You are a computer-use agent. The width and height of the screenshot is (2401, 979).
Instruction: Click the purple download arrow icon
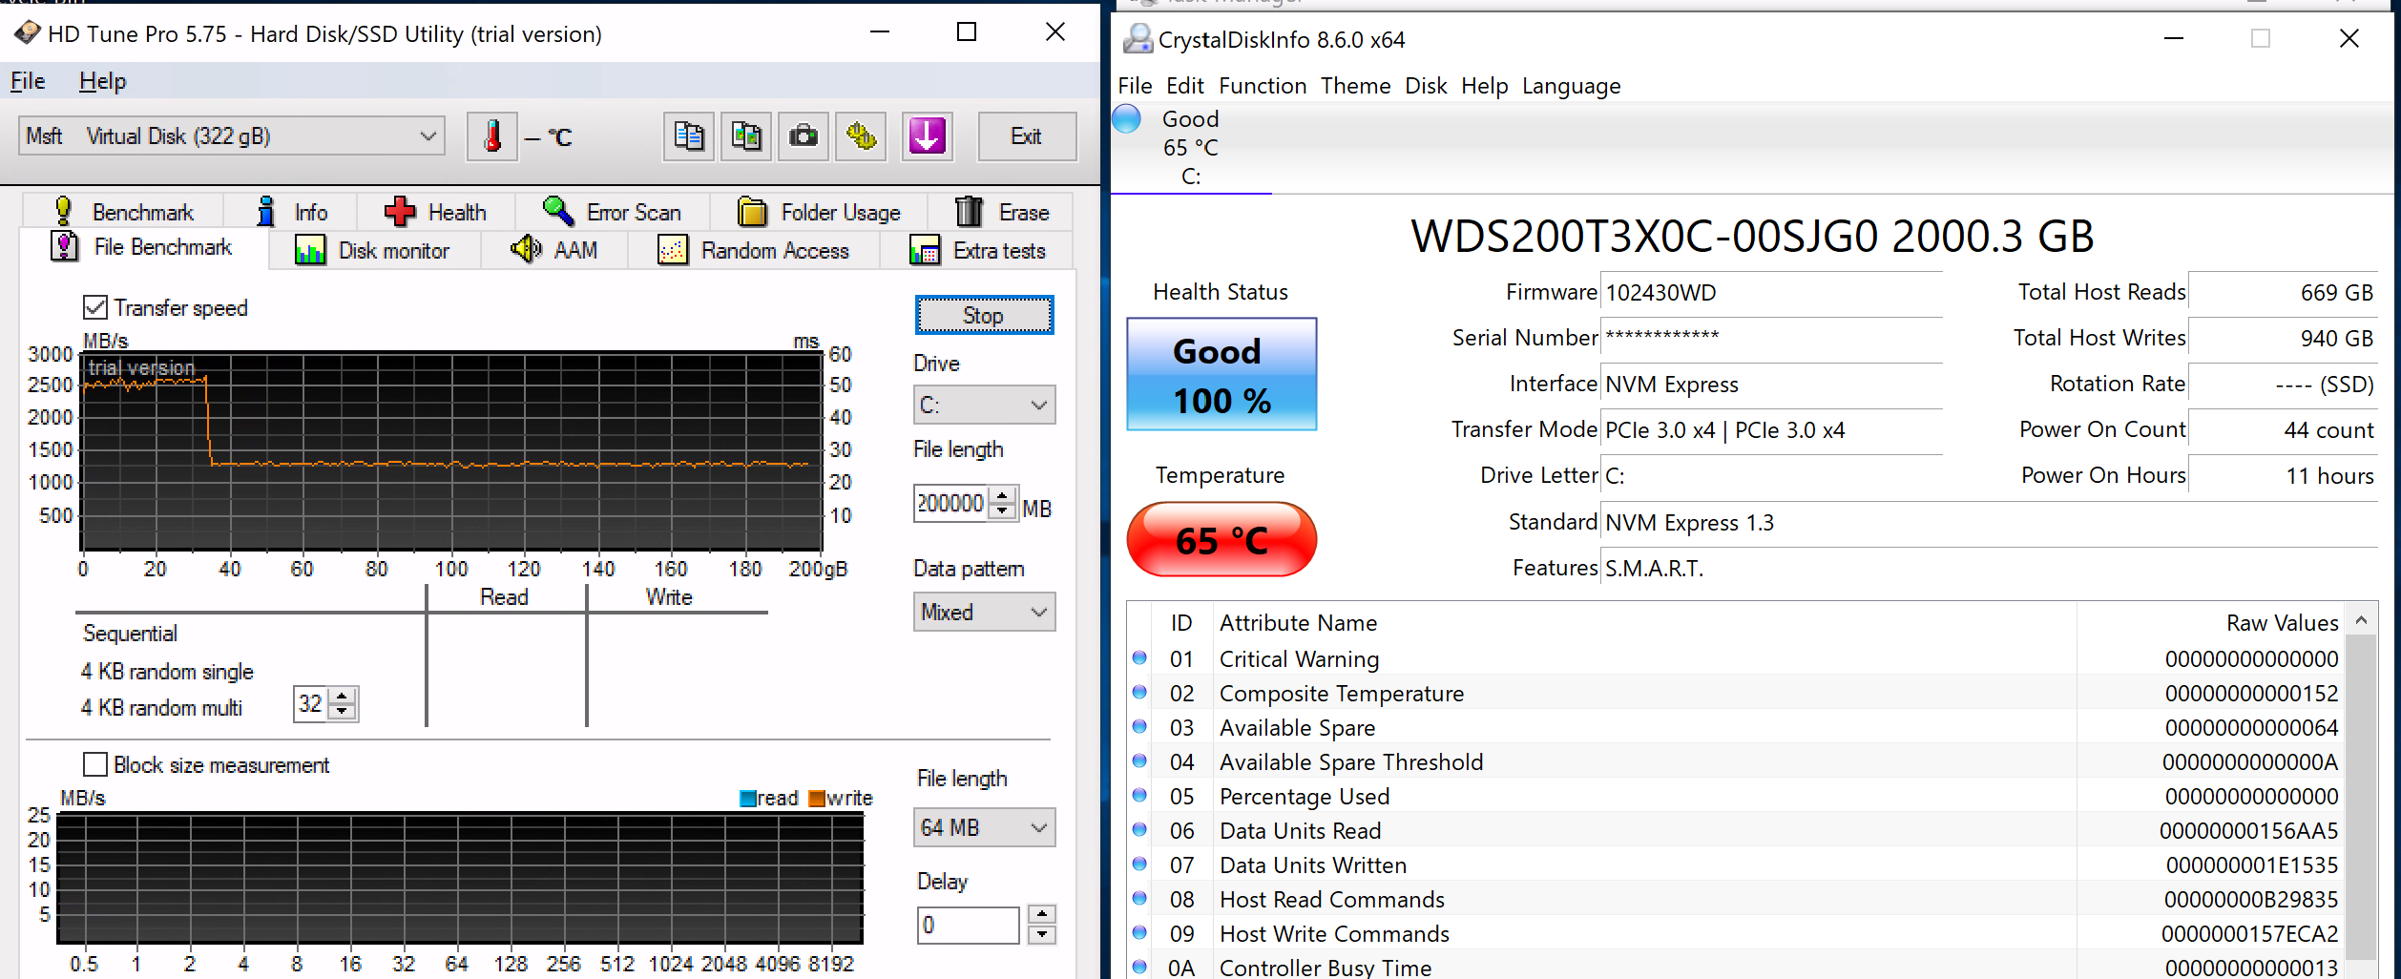pyautogui.click(x=927, y=136)
